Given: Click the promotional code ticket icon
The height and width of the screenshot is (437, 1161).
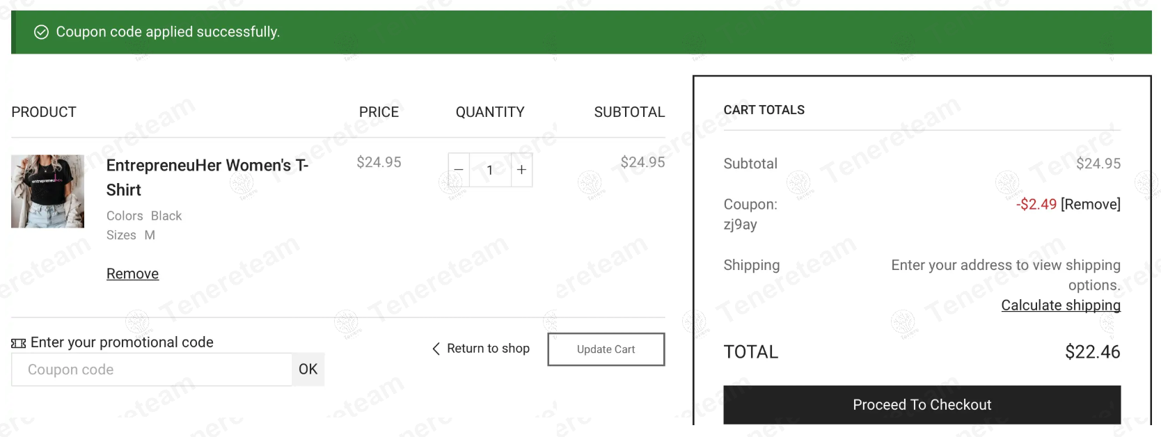Looking at the screenshot, I should (x=19, y=343).
